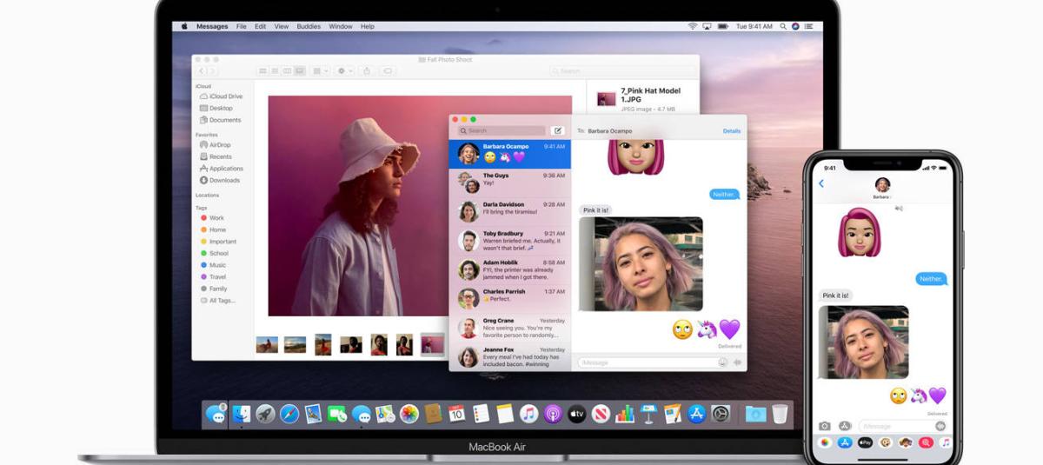Click Finder share button

coord(366,71)
